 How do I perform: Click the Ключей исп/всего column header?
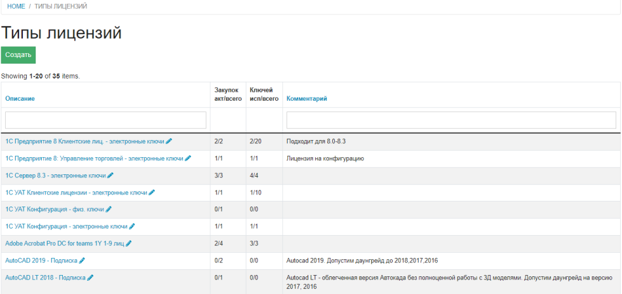pyautogui.click(x=264, y=94)
